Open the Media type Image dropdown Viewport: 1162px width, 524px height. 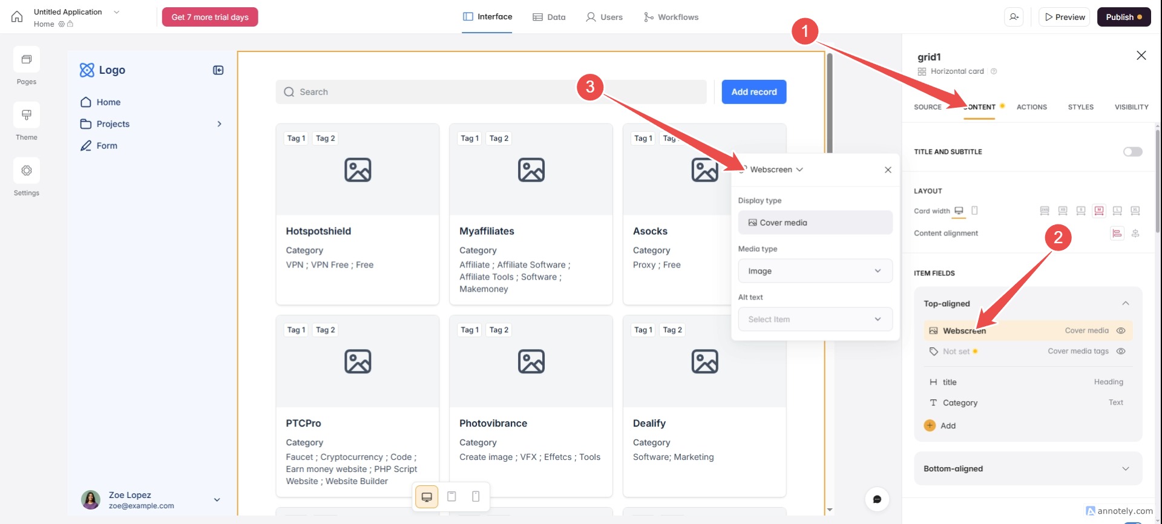coord(815,271)
